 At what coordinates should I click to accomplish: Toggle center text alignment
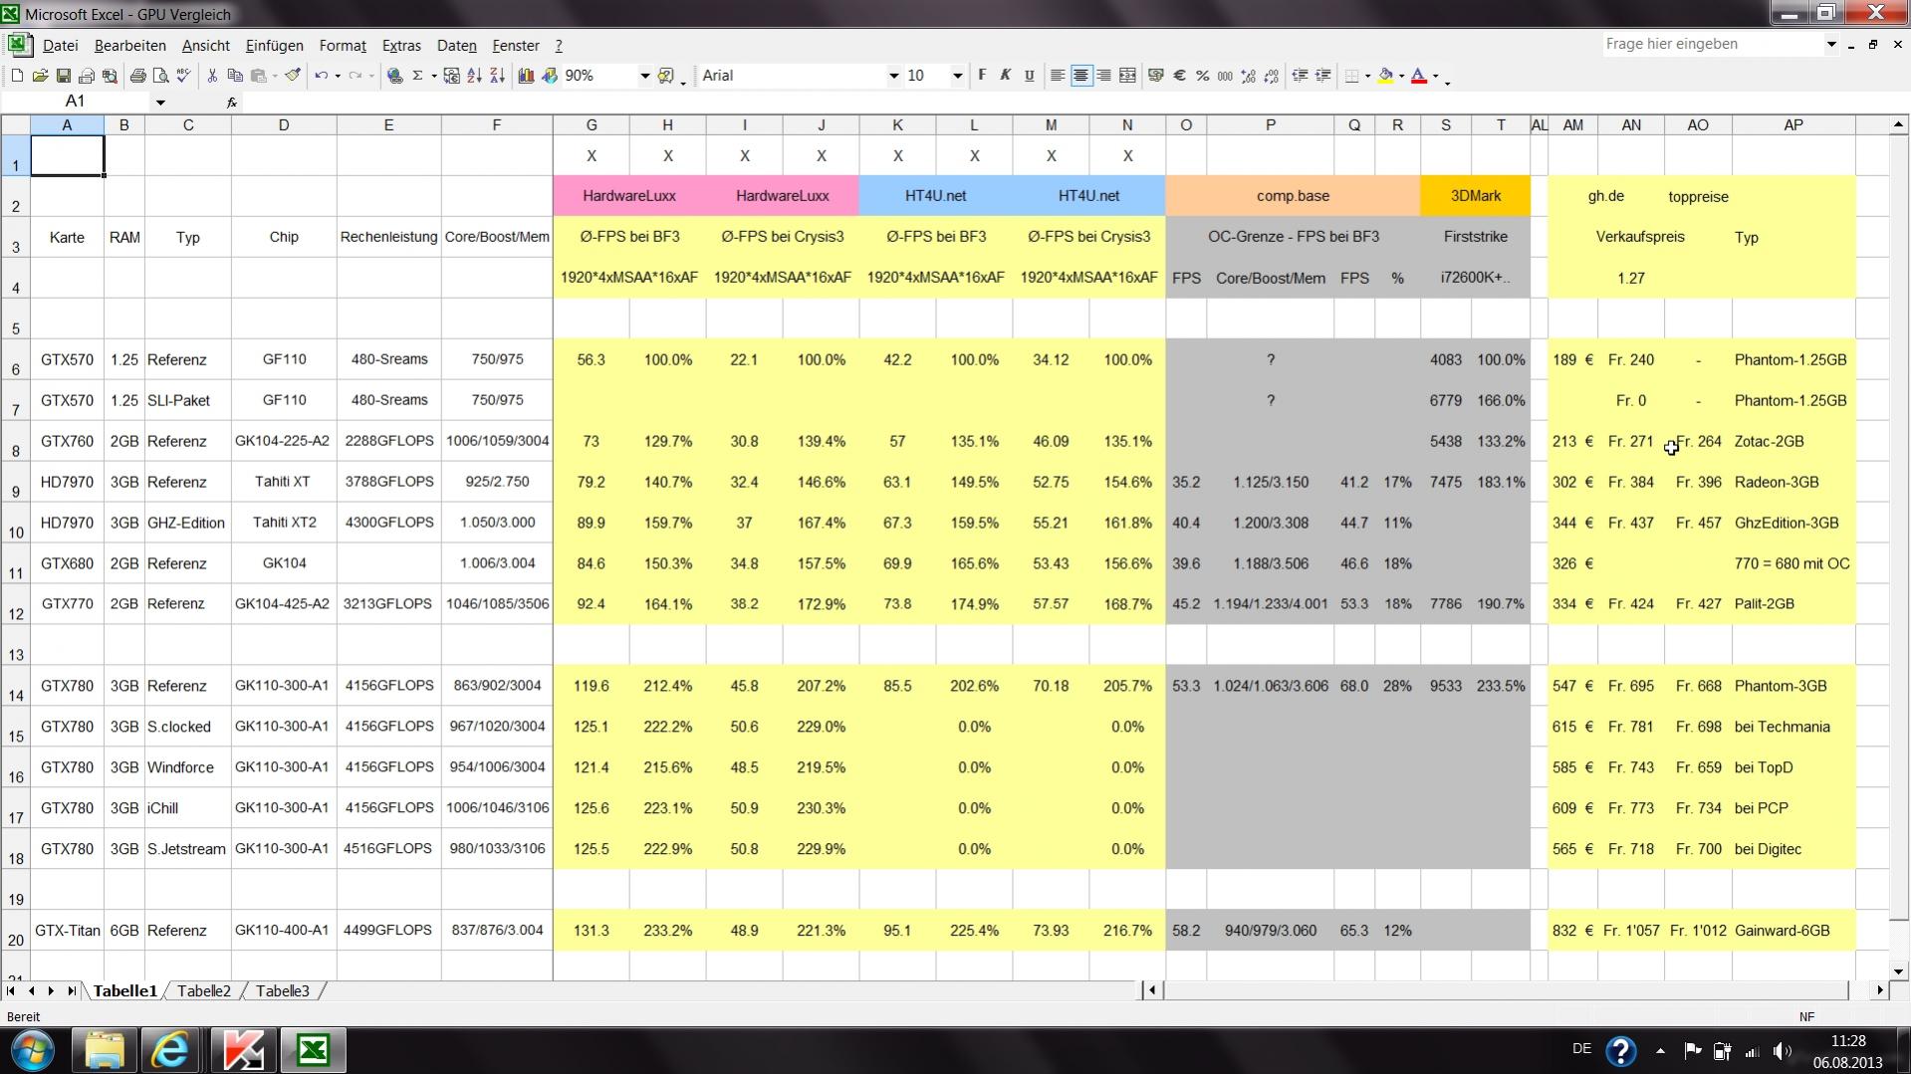click(x=1080, y=76)
